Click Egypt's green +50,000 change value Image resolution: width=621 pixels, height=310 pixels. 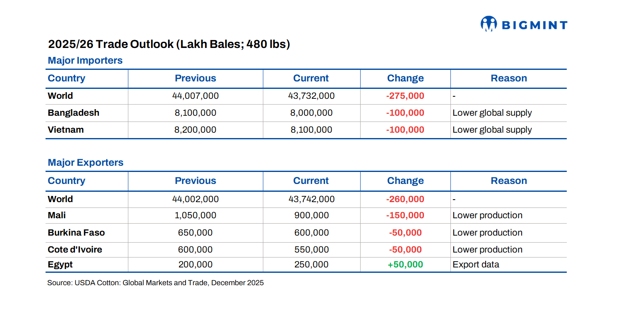click(405, 265)
